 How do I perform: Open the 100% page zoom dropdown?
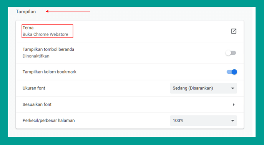(203, 121)
